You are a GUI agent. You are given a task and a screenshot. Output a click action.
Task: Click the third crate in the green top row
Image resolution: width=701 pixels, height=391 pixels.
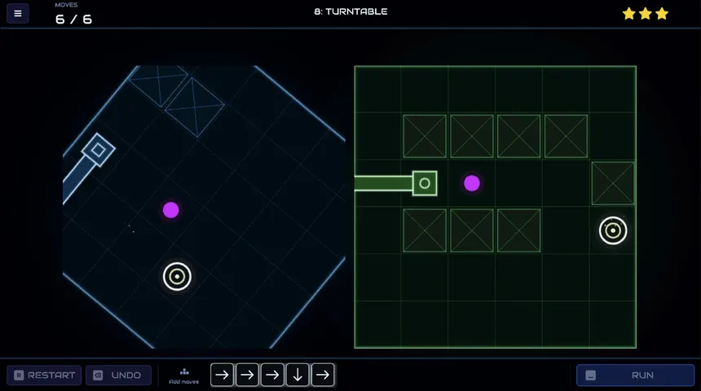pyautogui.click(x=518, y=136)
